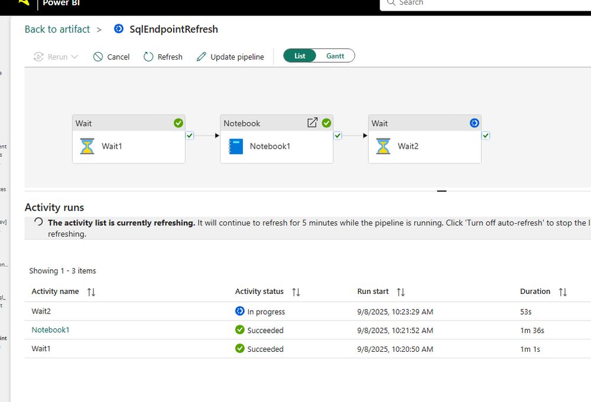Go Back to artifact
591x402 pixels.
coord(57,30)
